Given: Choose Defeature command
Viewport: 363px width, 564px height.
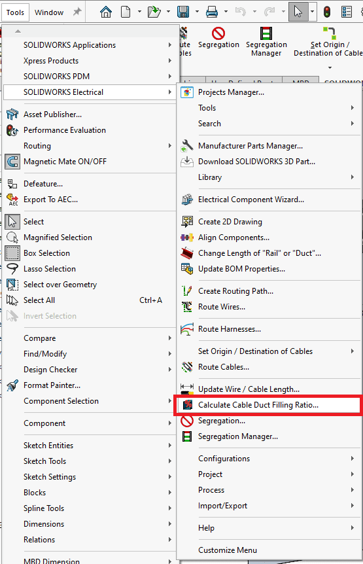Looking at the screenshot, I should (90, 184).
